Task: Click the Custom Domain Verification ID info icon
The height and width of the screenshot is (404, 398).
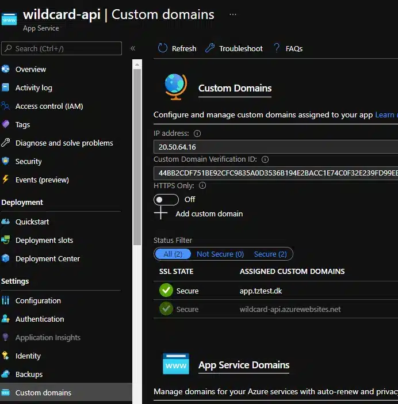Action: click(265, 159)
